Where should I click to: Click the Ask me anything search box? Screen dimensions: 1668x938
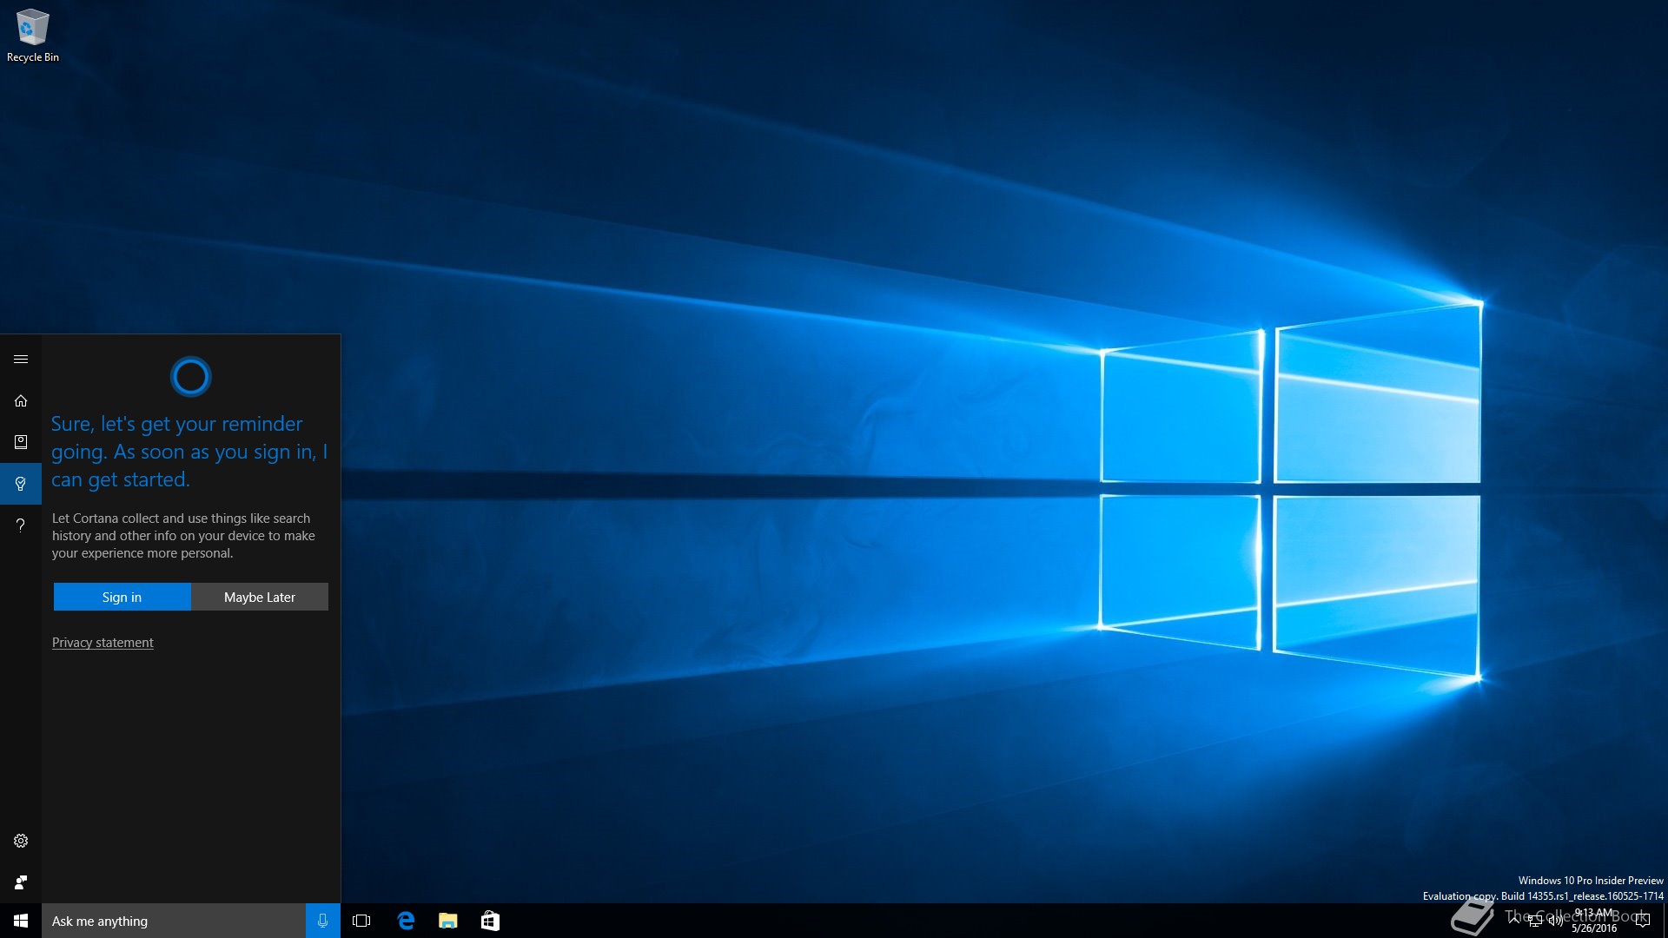point(174,921)
